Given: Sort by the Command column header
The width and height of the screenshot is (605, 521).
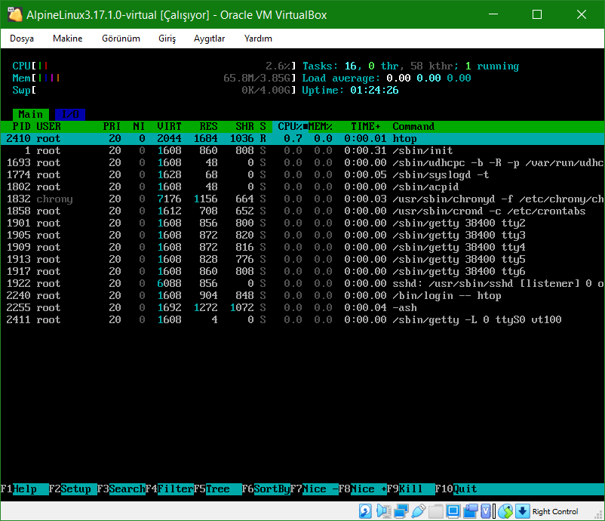Looking at the screenshot, I should point(413,126).
